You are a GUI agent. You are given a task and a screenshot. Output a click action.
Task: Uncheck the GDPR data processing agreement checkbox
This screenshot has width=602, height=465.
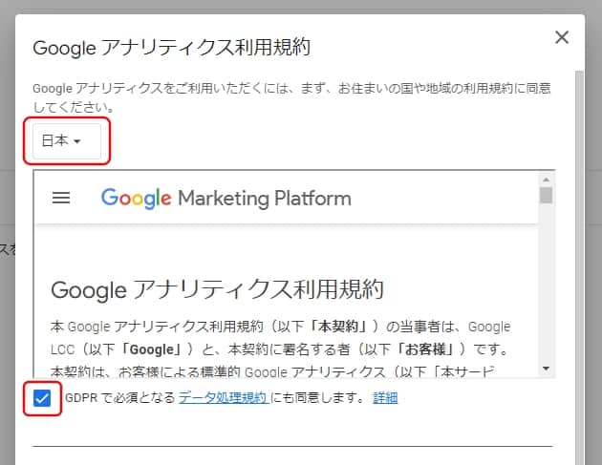pyautogui.click(x=42, y=398)
